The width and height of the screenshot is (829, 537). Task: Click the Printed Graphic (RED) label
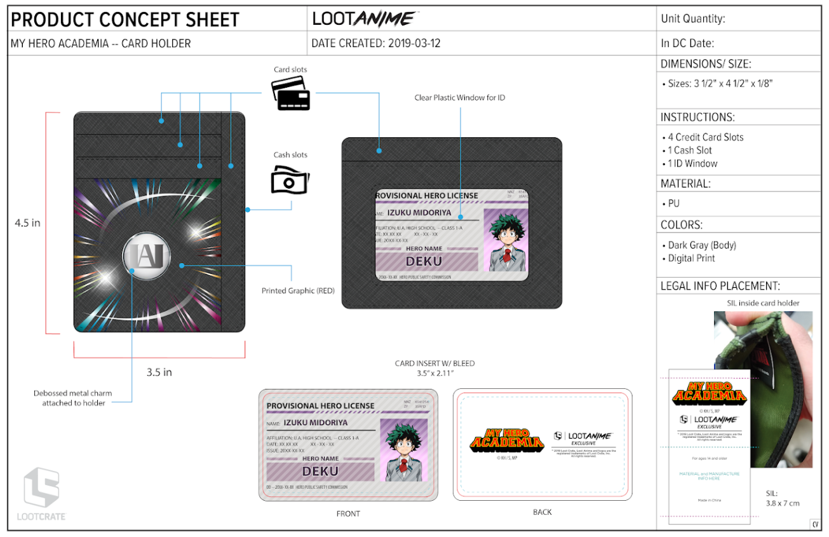pos(298,291)
